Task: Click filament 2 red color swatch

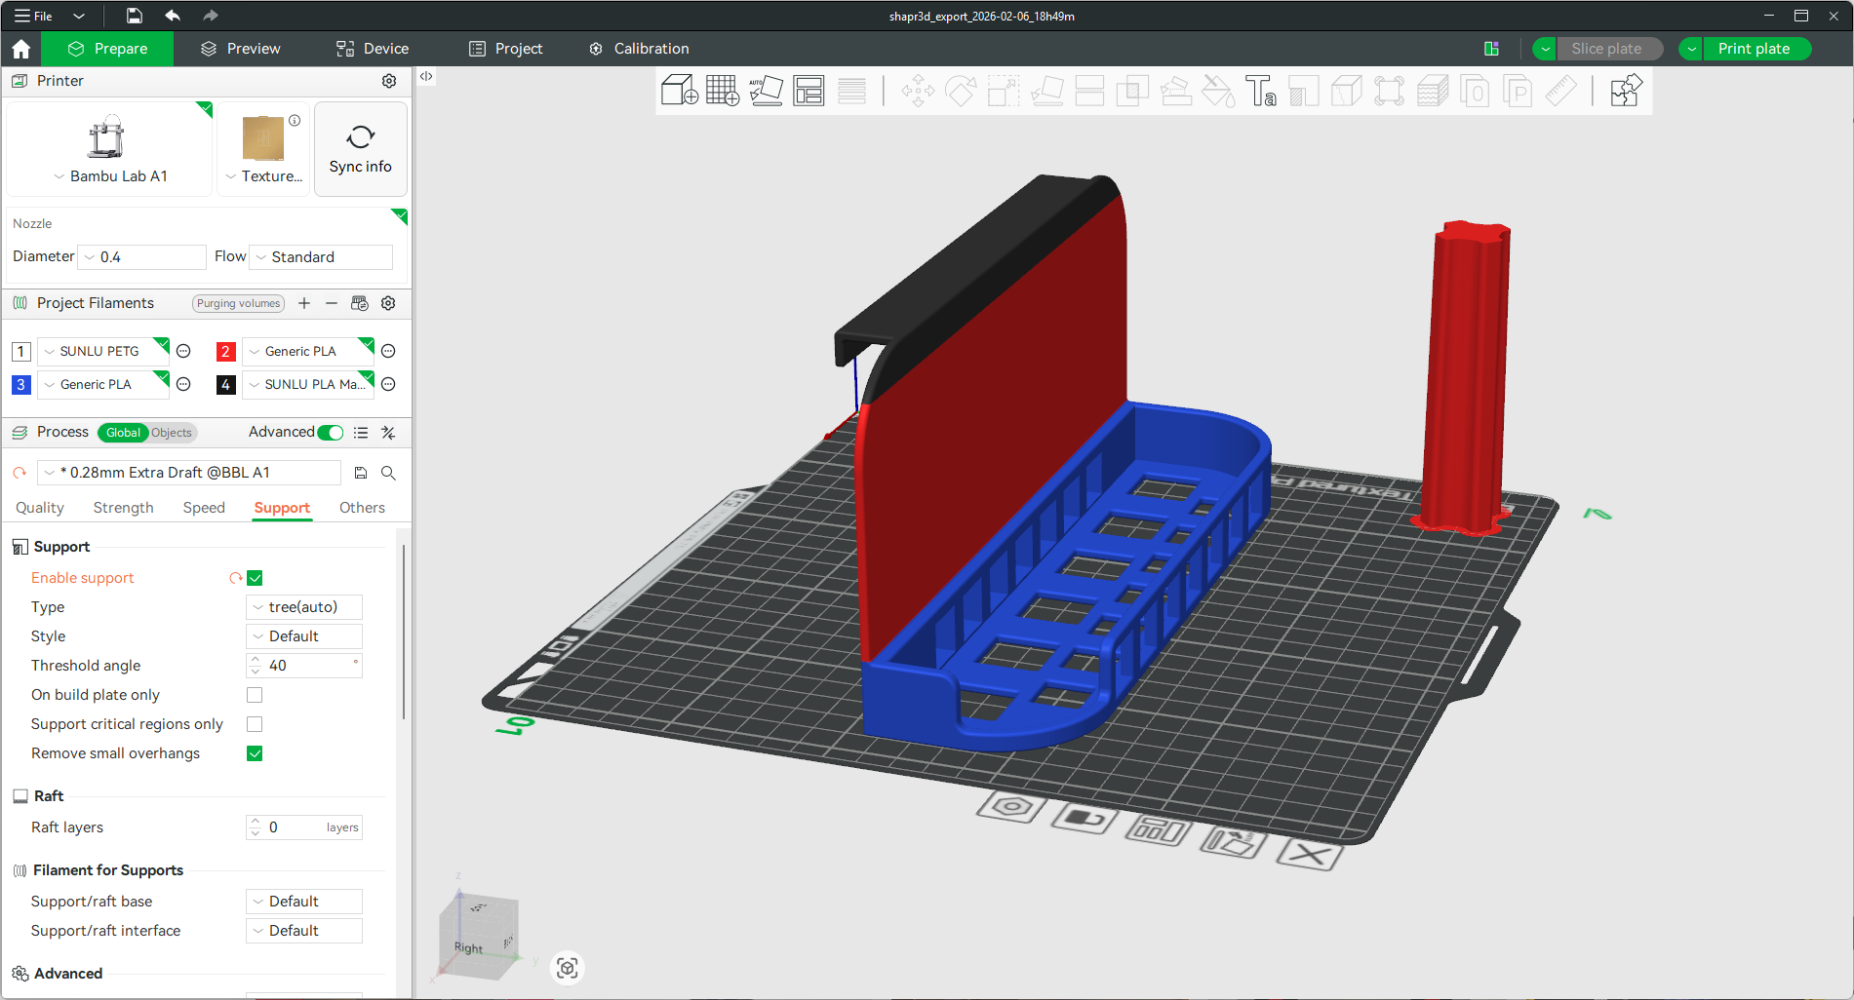Action: (x=225, y=352)
